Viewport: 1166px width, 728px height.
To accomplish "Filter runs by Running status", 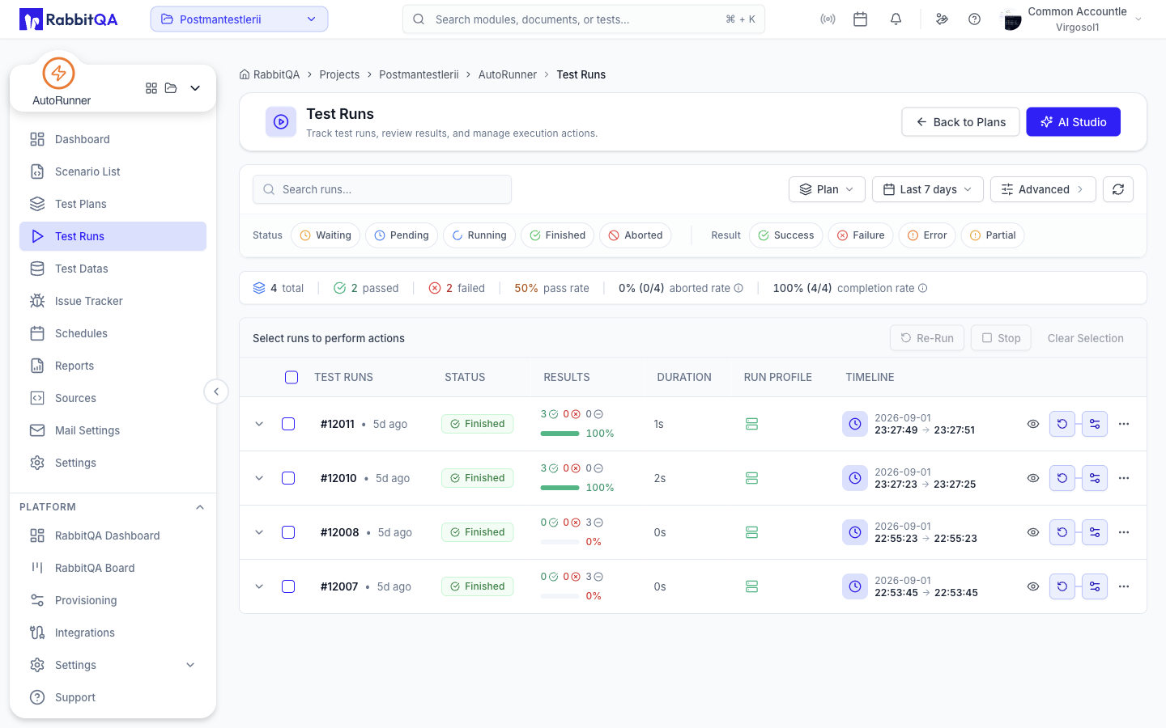I will point(479,235).
